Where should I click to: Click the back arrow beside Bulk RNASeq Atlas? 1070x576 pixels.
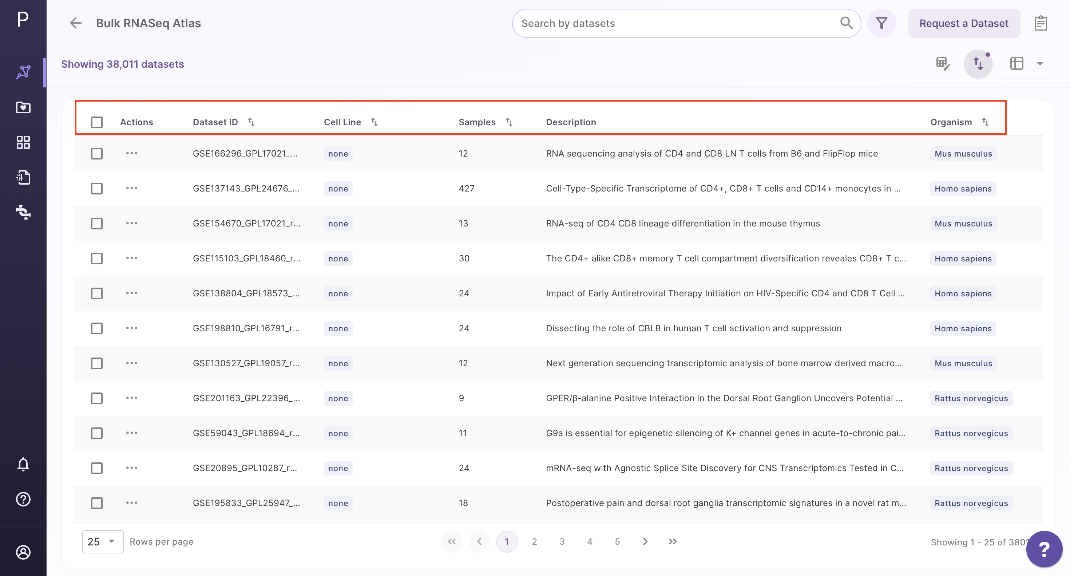coord(76,23)
